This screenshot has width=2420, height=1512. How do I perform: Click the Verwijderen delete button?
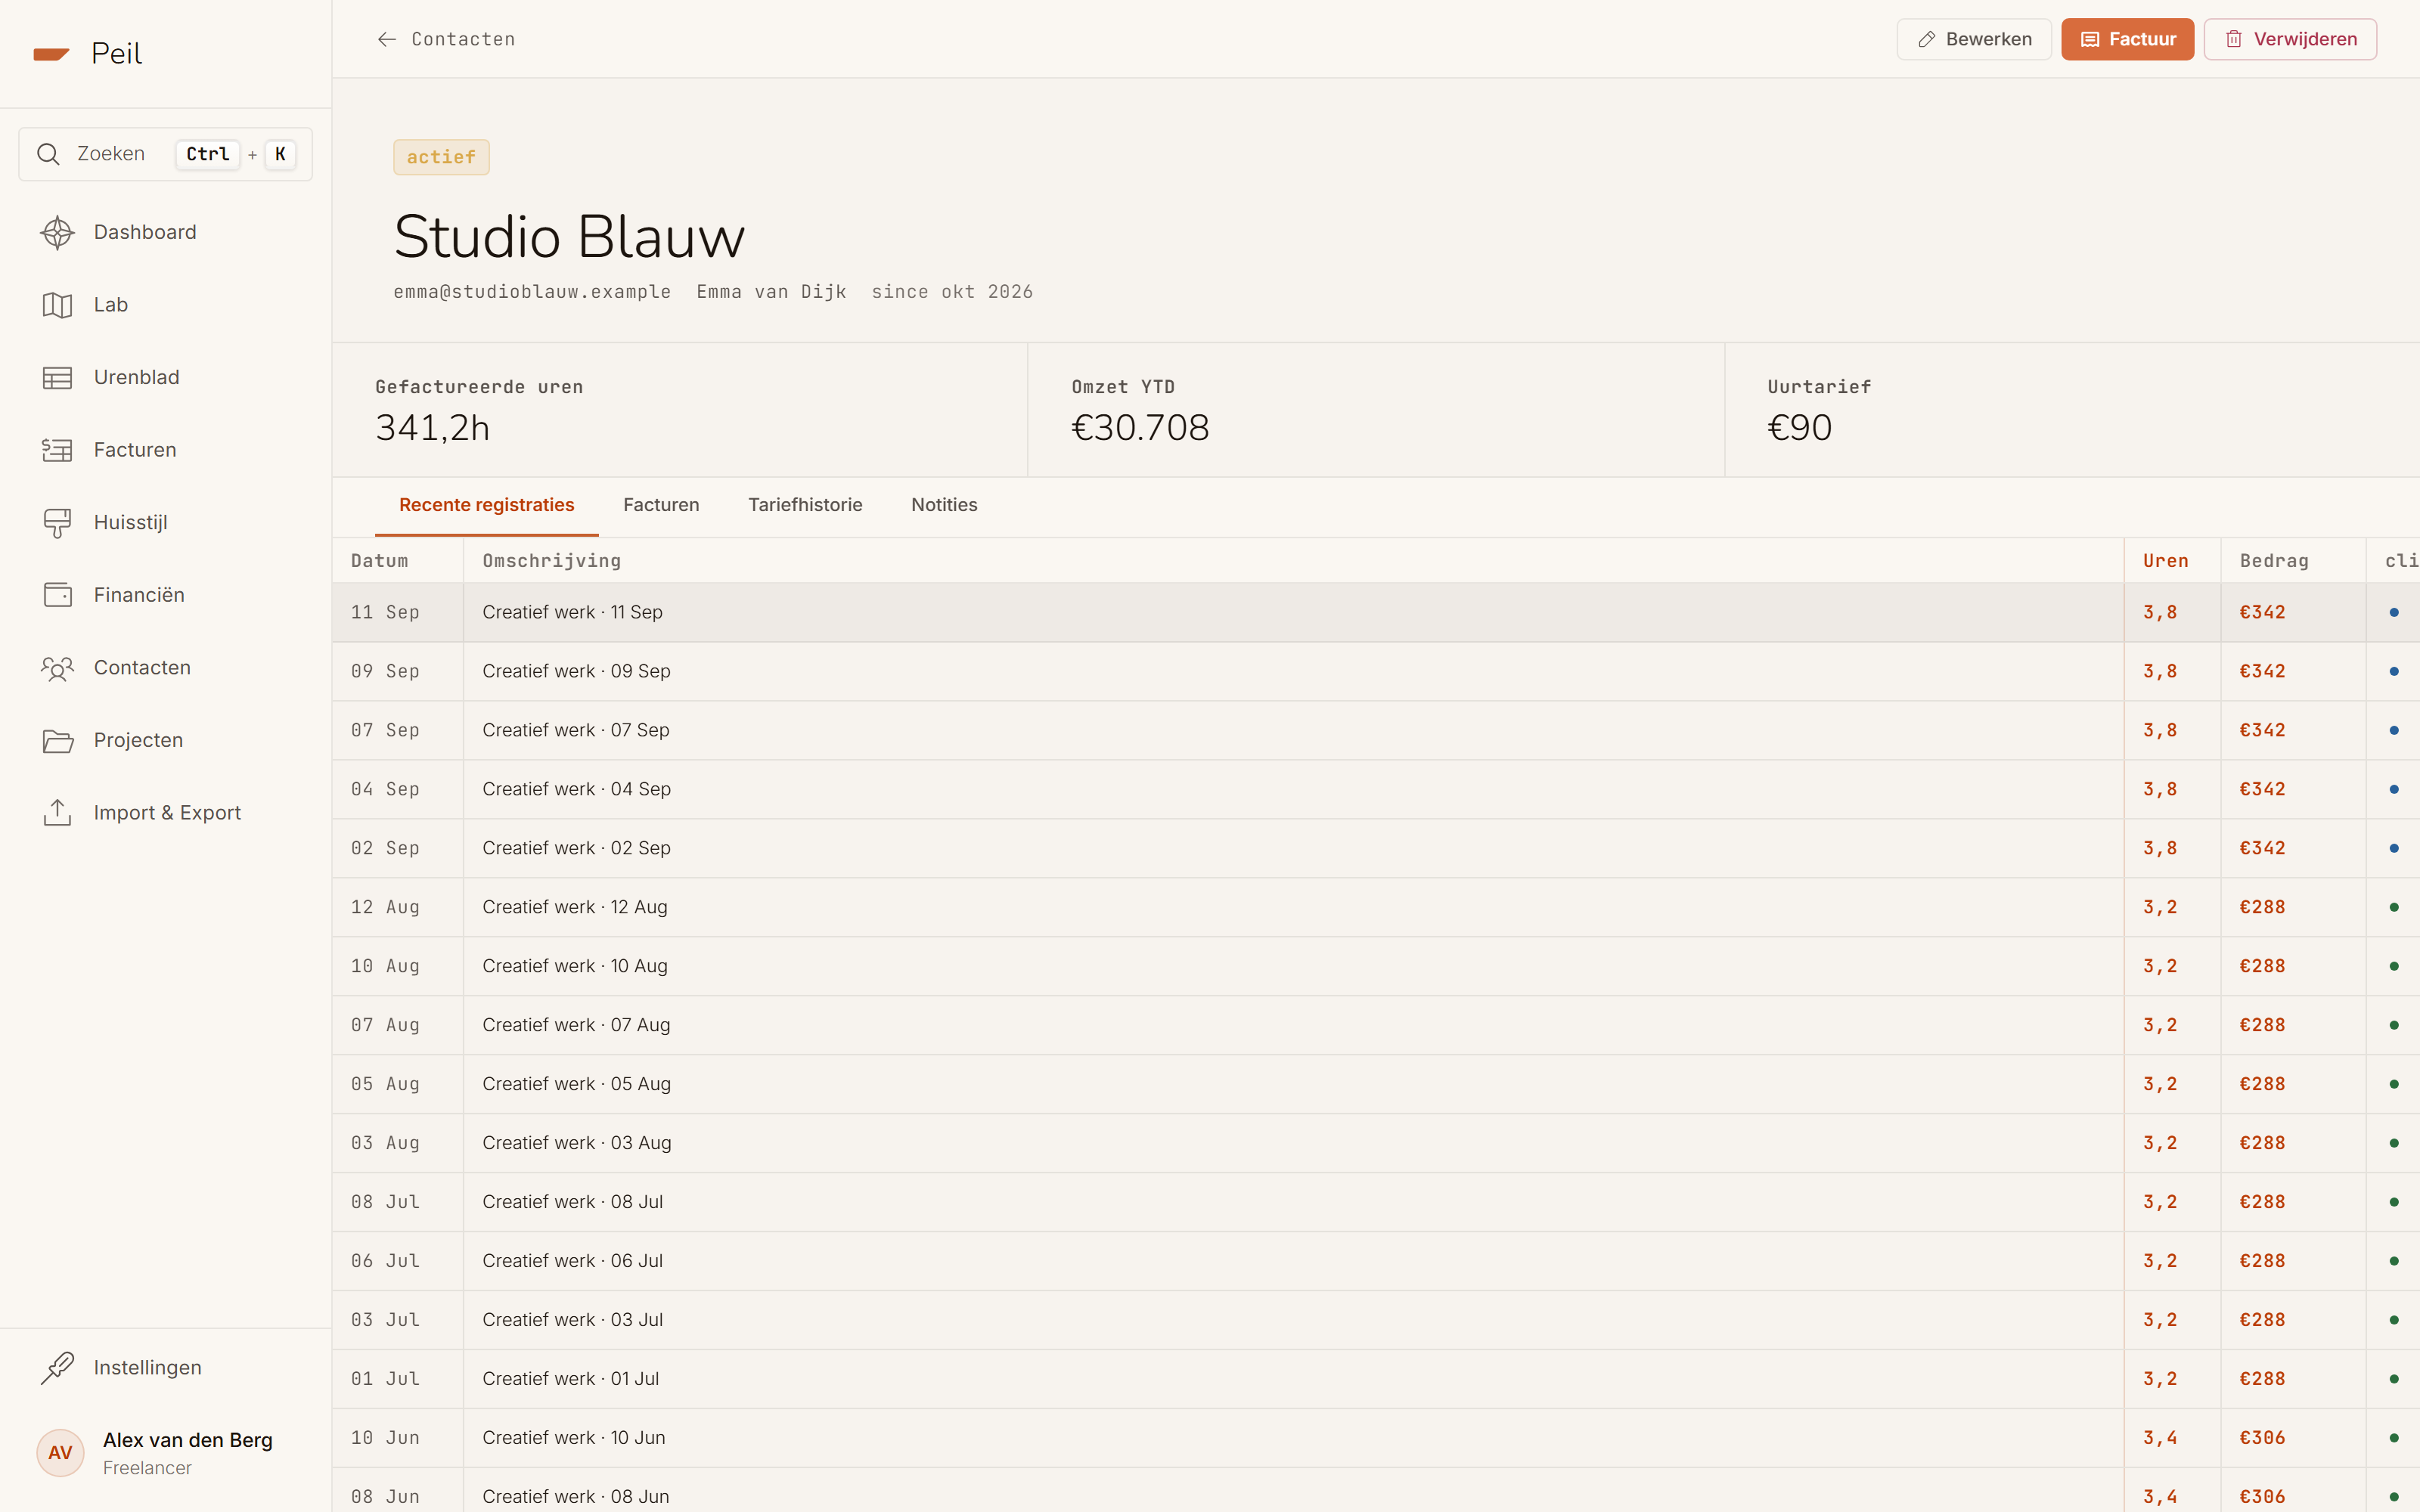2290,39
